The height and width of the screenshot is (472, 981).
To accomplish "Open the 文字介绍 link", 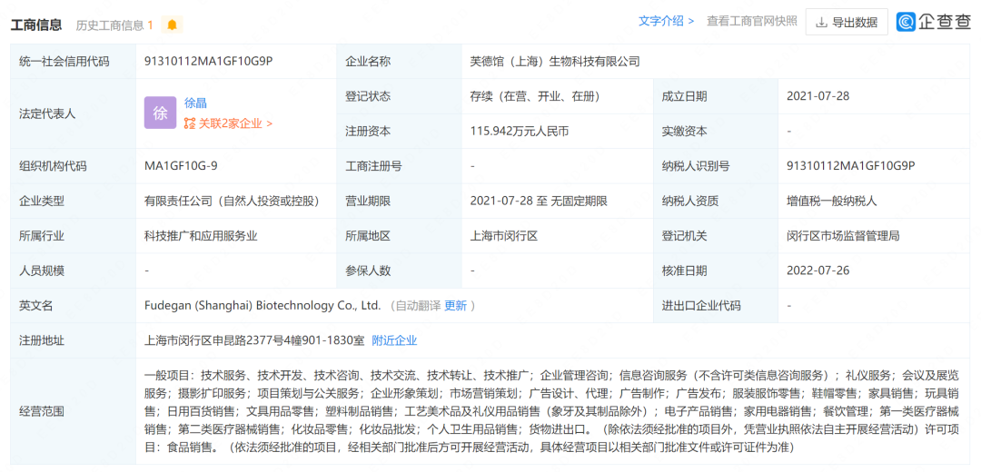I will pyautogui.click(x=666, y=21).
